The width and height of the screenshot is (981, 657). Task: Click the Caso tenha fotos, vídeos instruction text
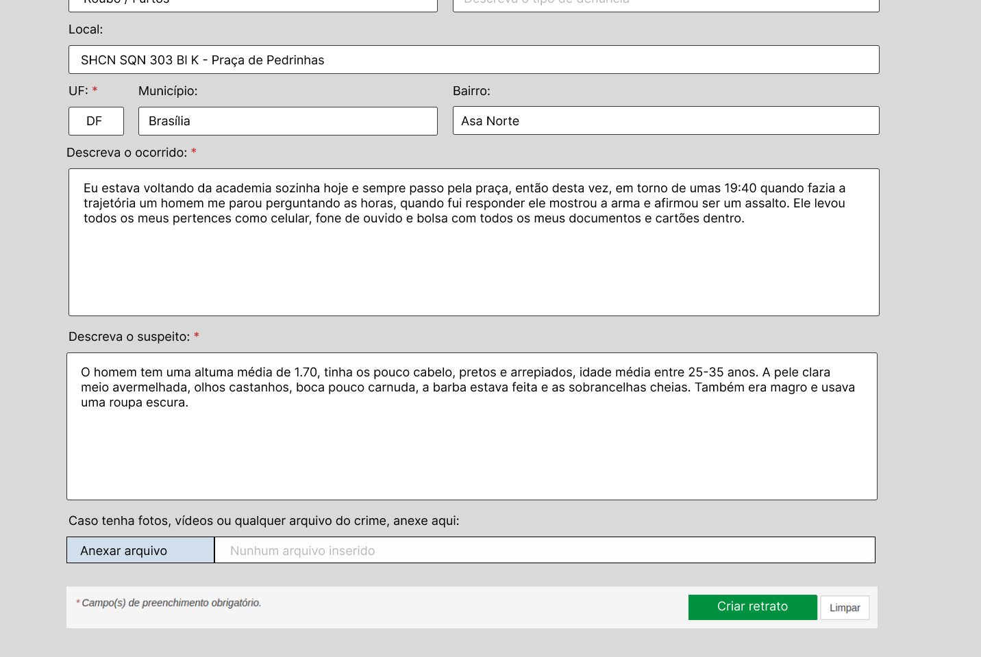[x=264, y=521]
